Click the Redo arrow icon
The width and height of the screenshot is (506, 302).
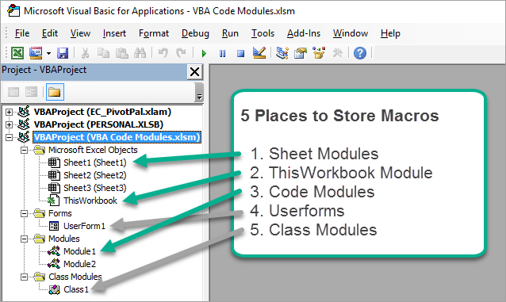[182, 52]
